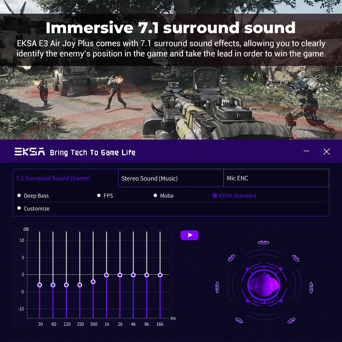Image resolution: width=342 pixels, height=342 pixels.
Task: Minimize the EKSA software window
Action: (306, 151)
